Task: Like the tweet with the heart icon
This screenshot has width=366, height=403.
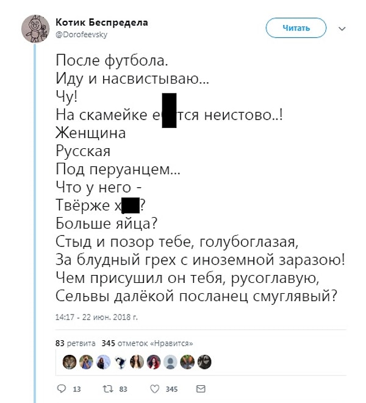Action: (x=155, y=388)
